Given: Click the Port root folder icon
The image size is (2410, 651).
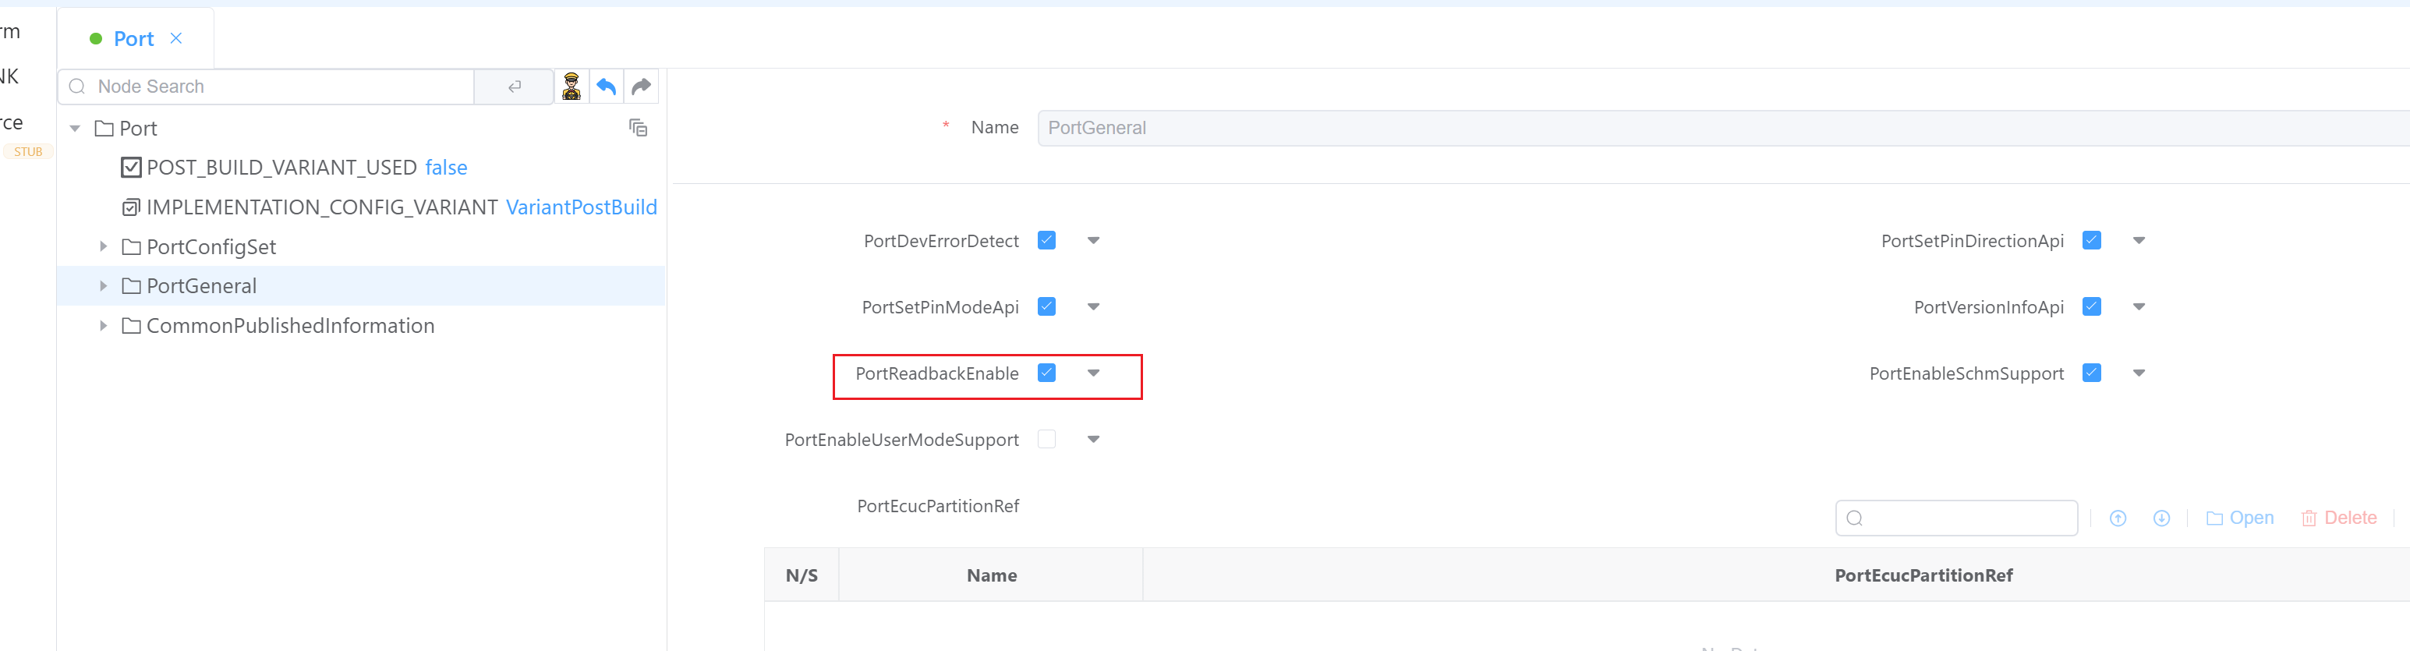Looking at the screenshot, I should 104,128.
